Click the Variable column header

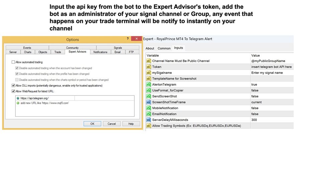click(x=198, y=56)
